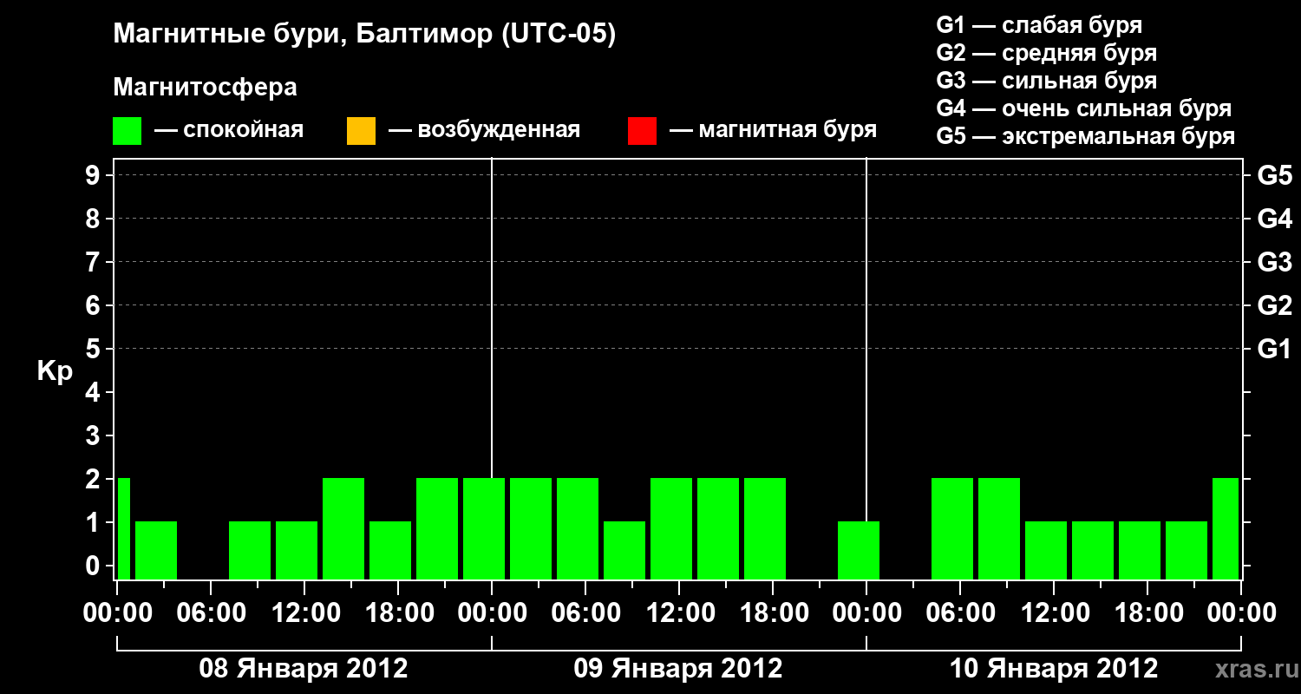
Task: Click the 06:00 tick label for 10 Января
Action: pyautogui.click(x=959, y=612)
